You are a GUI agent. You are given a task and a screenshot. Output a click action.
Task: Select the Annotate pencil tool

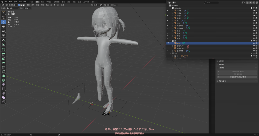point(4,40)
